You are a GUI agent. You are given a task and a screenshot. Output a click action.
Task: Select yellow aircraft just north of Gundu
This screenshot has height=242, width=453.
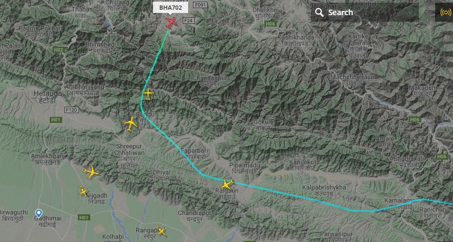tap(148, 94)
